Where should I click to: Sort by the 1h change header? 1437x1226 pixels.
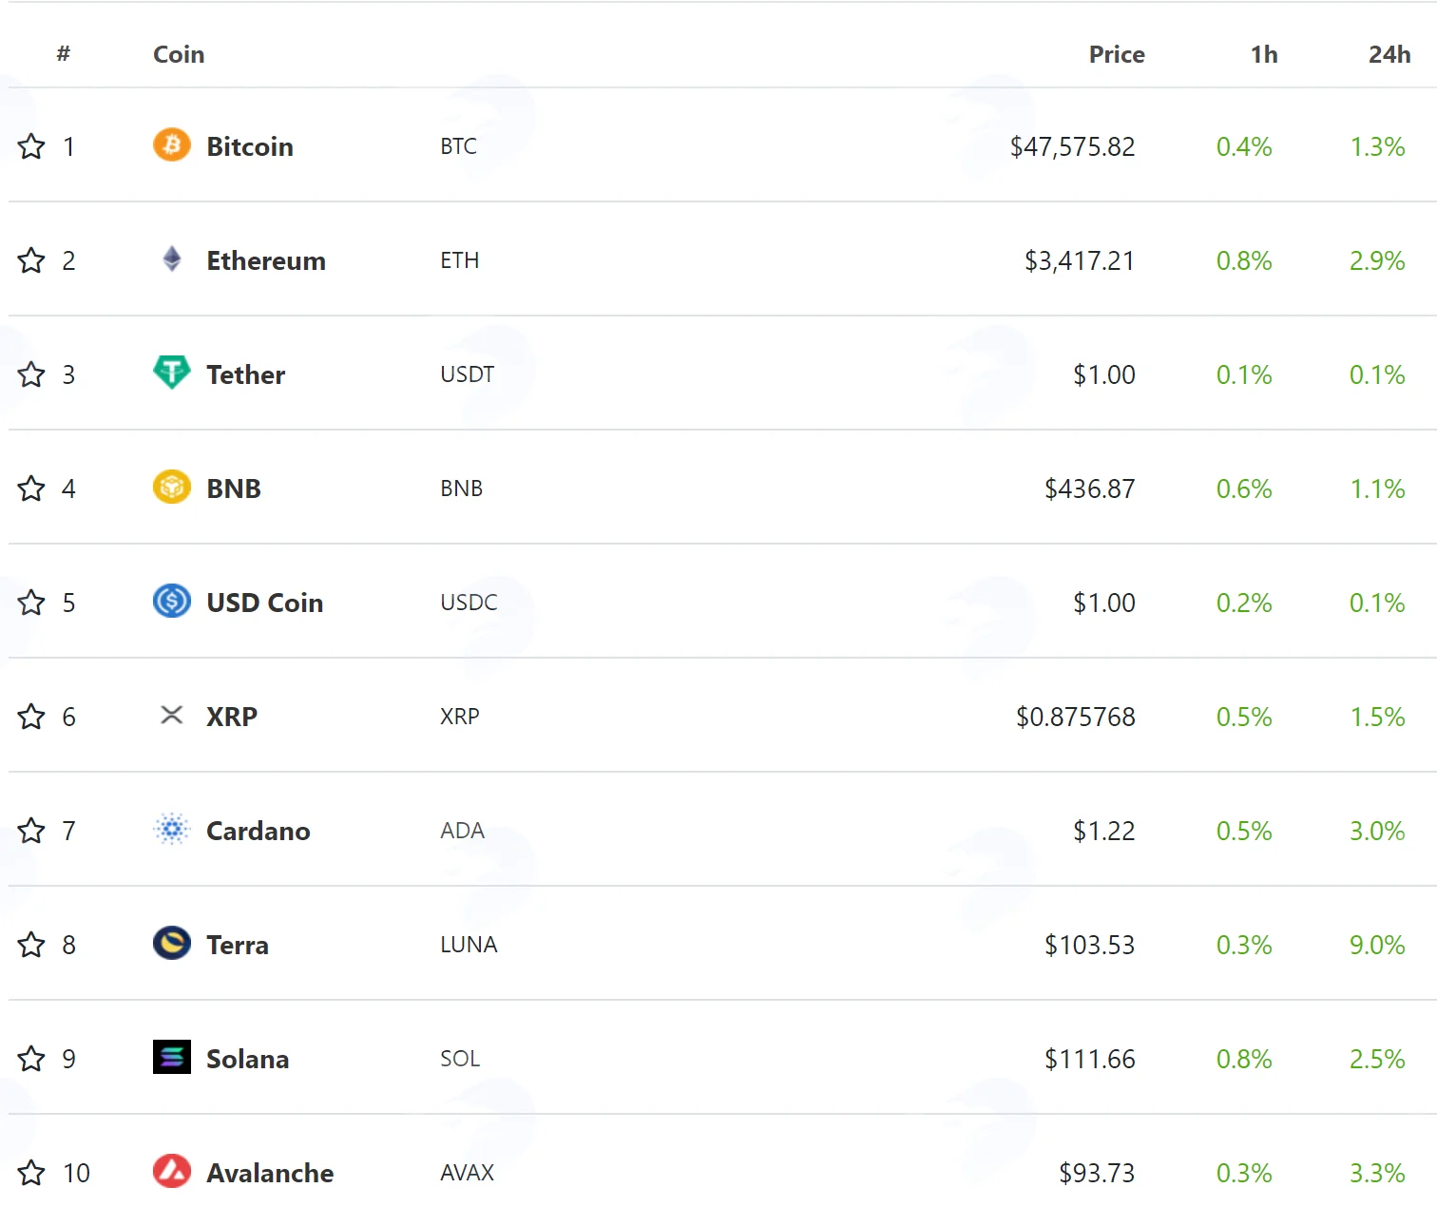(1264, 54)
